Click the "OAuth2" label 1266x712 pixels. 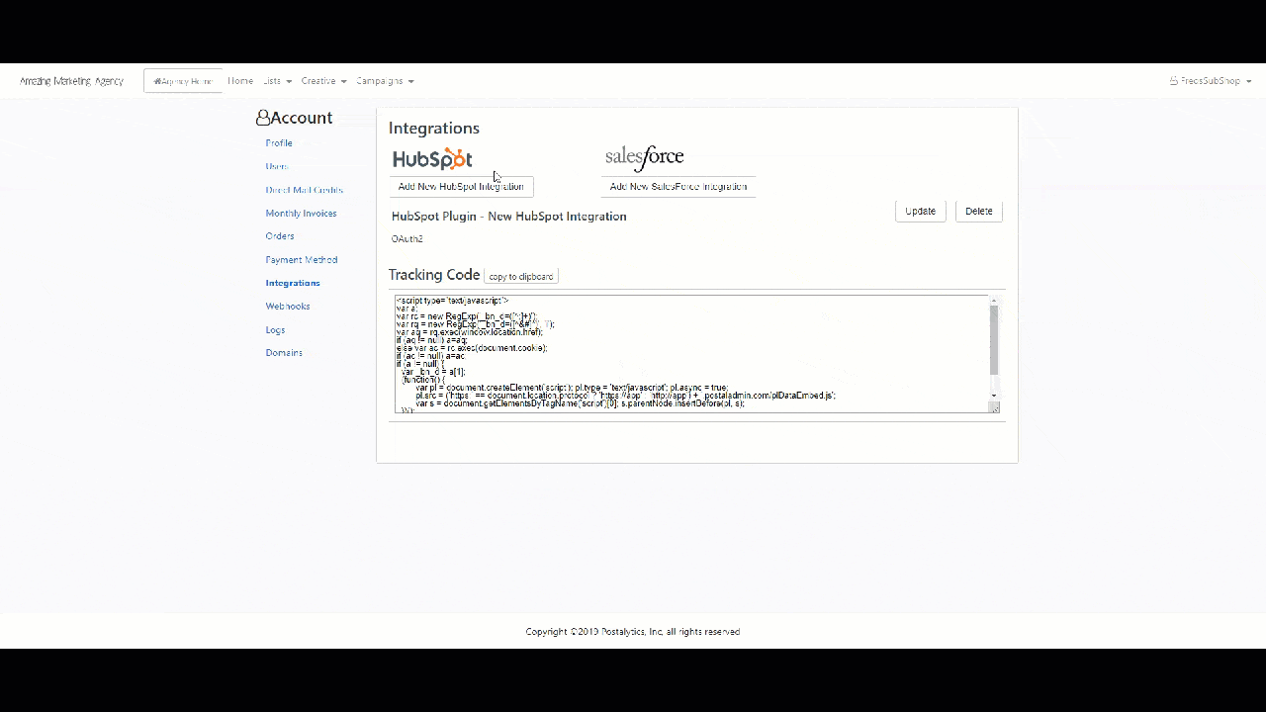(407, 239)
